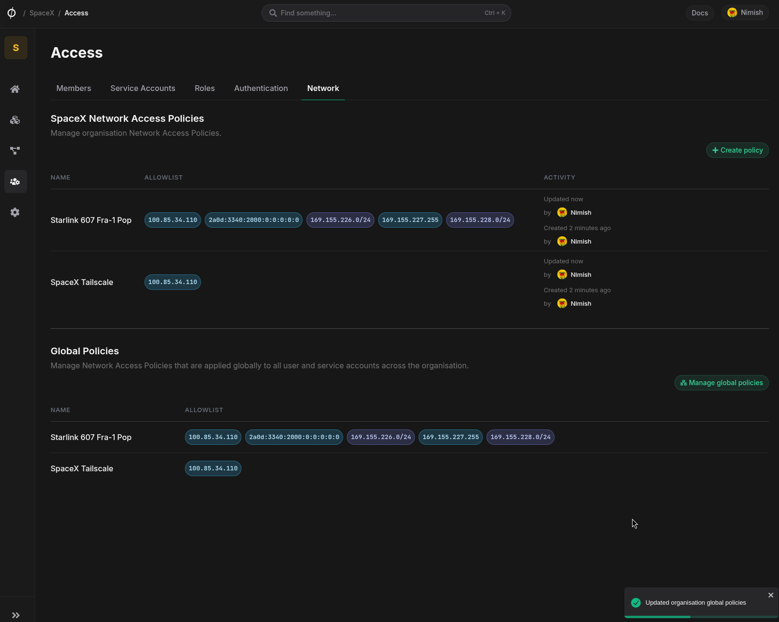Click the Create policy button
Image resolution: width=779 pixels, height=622 pixels.
coord(738,150)
